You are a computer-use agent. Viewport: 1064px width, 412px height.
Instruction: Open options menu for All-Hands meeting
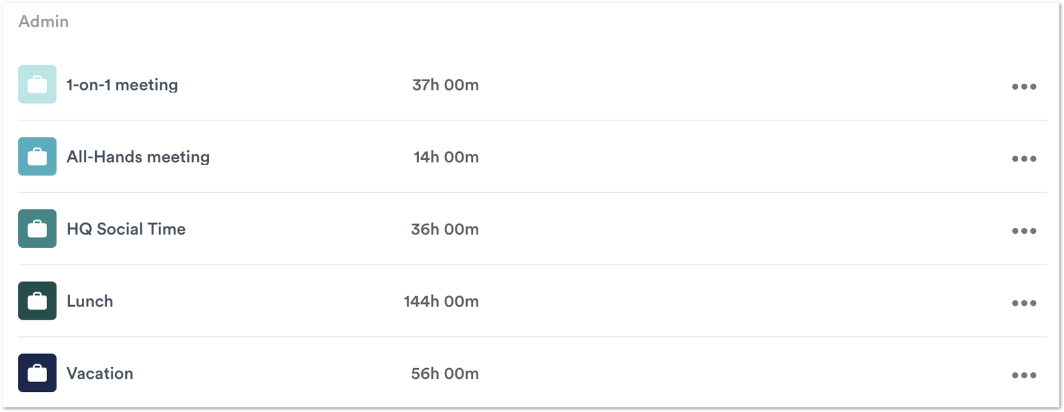[1025, 158]
